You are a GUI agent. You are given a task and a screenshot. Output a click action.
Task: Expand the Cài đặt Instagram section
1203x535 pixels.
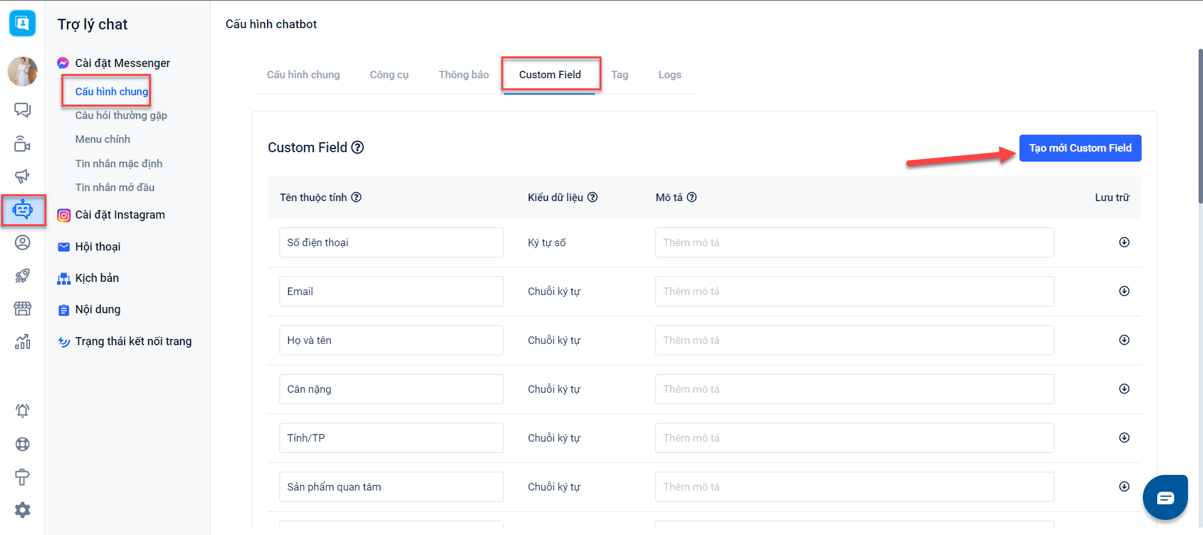[120, 215]
